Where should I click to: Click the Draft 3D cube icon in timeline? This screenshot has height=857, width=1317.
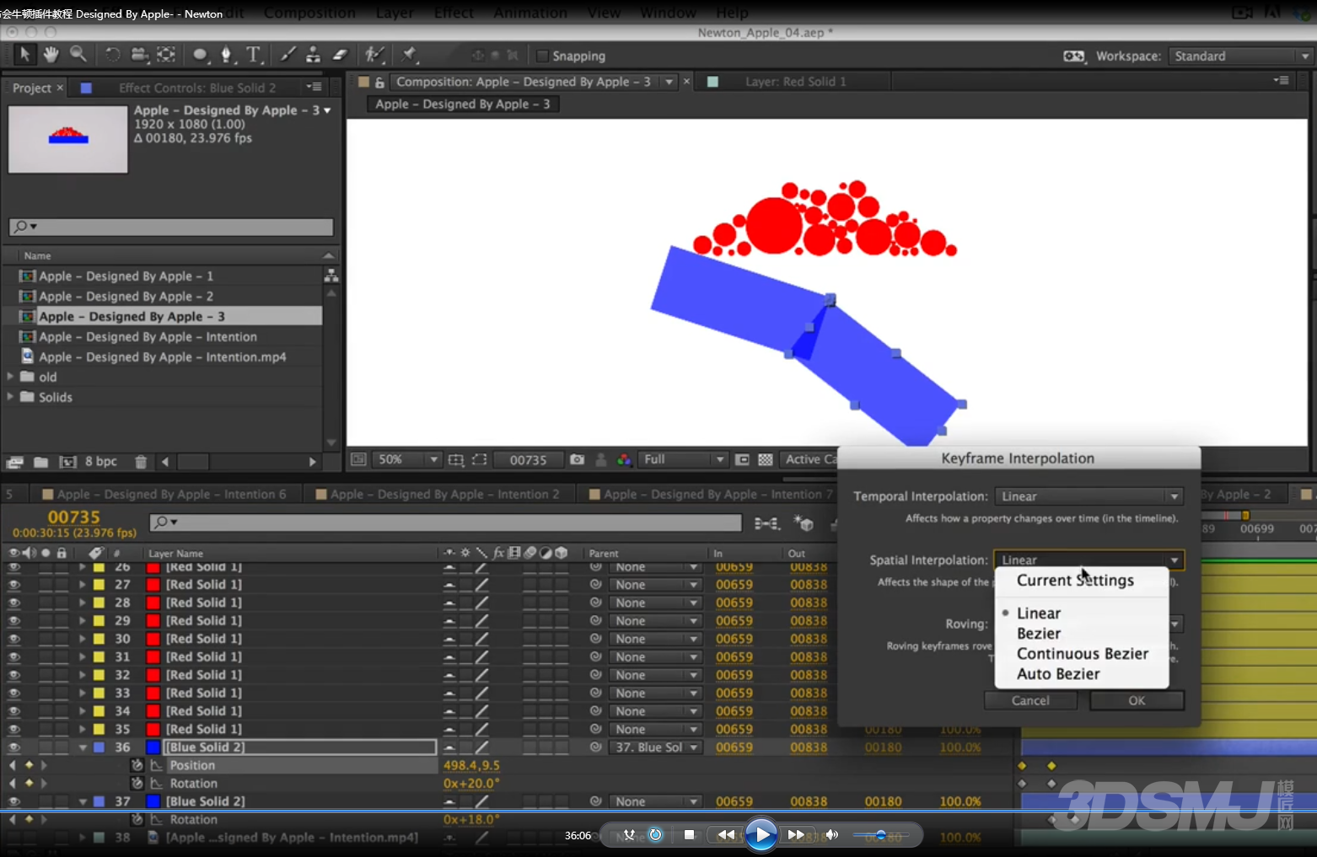804,523
